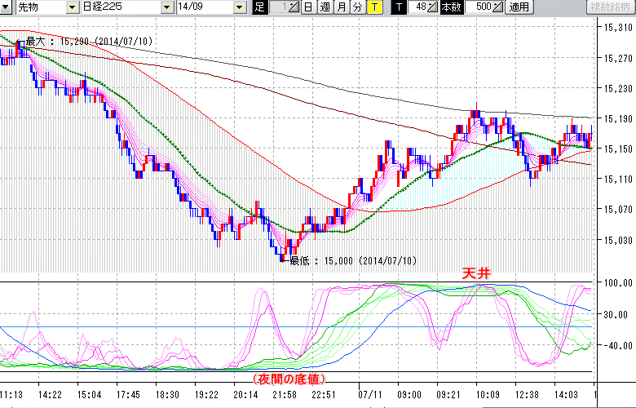The image size is (636, 408).
Task: Click the red 天井 annotation label
Action: coord(475,274)
